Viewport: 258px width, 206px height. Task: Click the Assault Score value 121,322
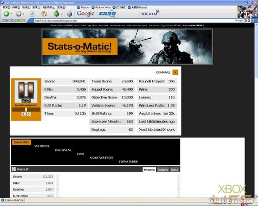47,177
